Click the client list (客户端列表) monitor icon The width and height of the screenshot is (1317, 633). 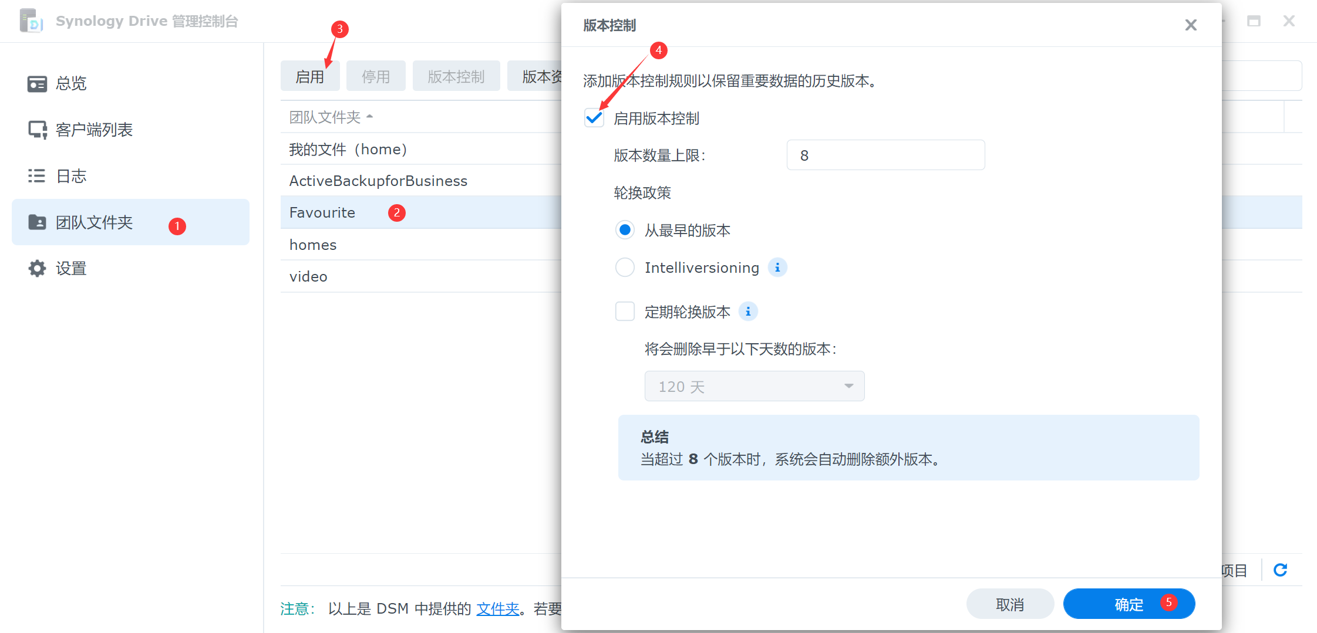click(37, 130)
